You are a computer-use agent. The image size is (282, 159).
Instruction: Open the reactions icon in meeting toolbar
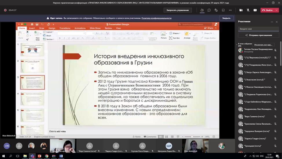[x=216, y=10]
